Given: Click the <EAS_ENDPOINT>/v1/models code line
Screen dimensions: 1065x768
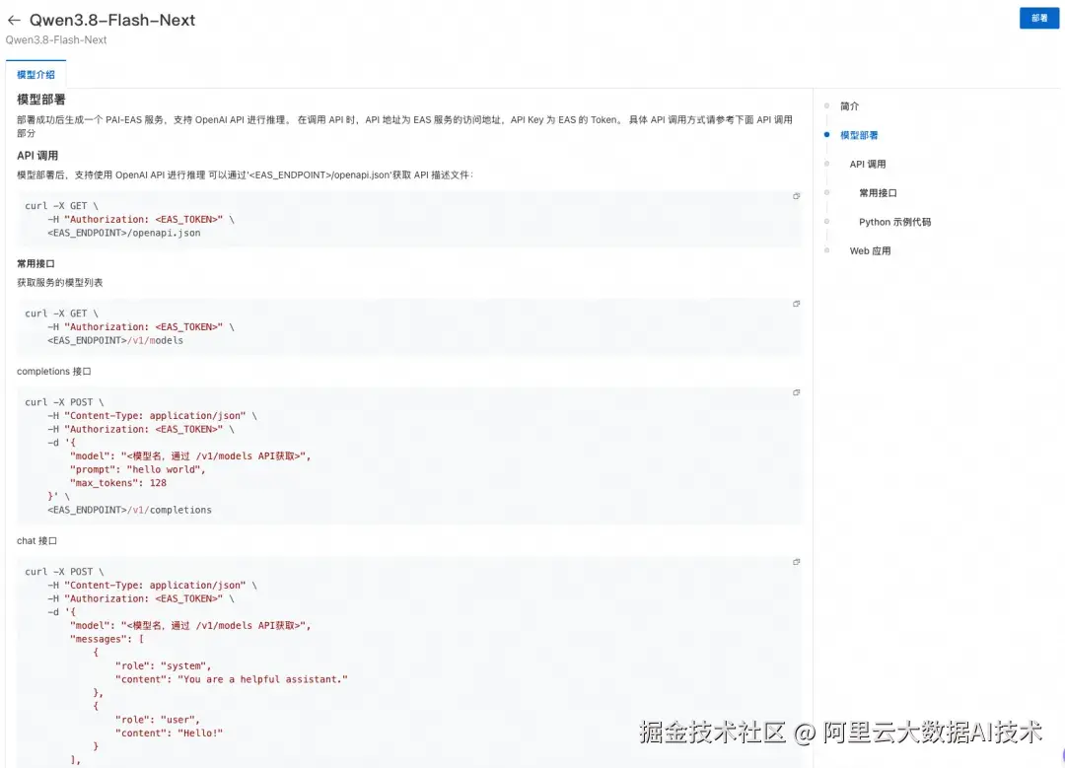Looking at the screenshot, I should [x=114, y=340].
